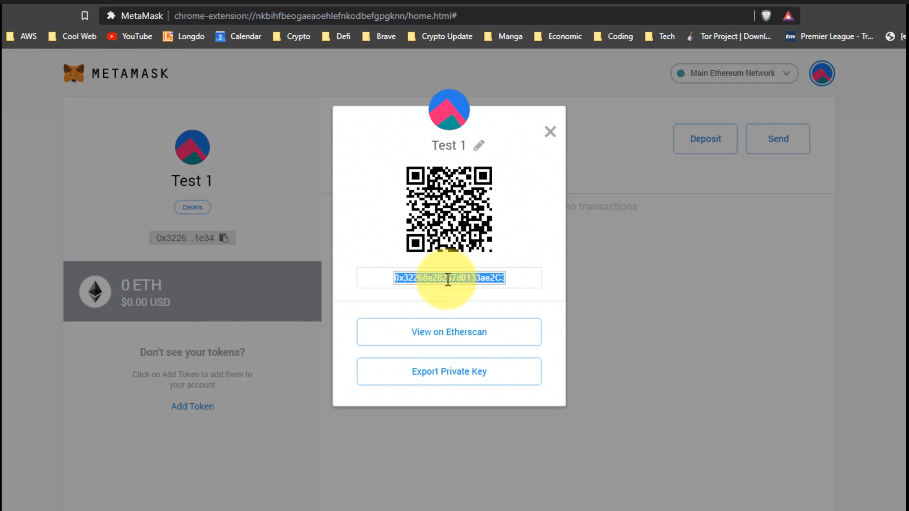Click the $0.00 USD value
The height and width of the screenshot is (511, 909).
pos(146,302)
